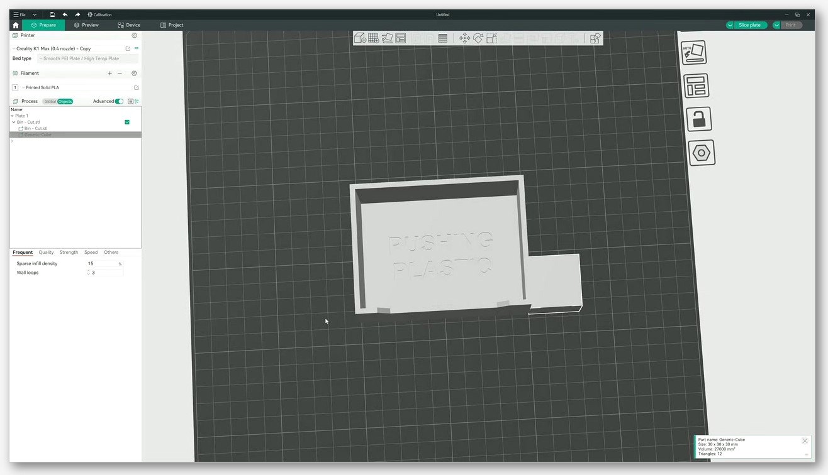Click the Undo arrow
828x475 pixels.
pyautogui.click(x=65, y=14)
